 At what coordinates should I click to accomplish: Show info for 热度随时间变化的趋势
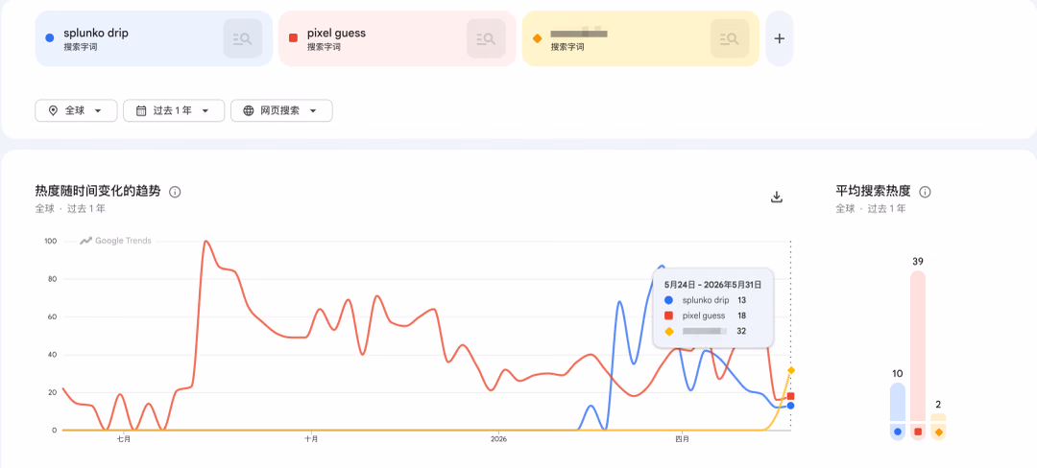(x=175, y=192)
